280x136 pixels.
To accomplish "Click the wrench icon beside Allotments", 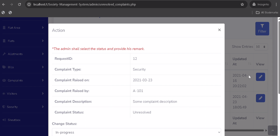I will (x=4, y=54).
